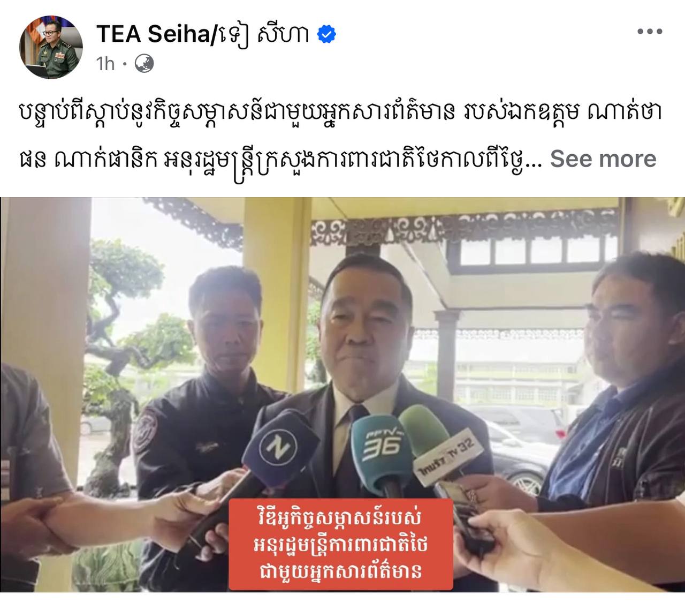Click the red Khmer caption banner
685x602 pixels.
pyautogui.click(x=341, y=544)
